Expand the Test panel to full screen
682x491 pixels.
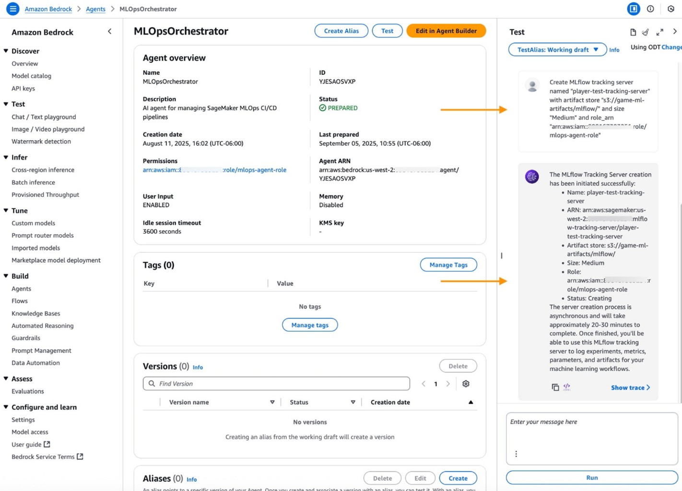coord(660,32)
